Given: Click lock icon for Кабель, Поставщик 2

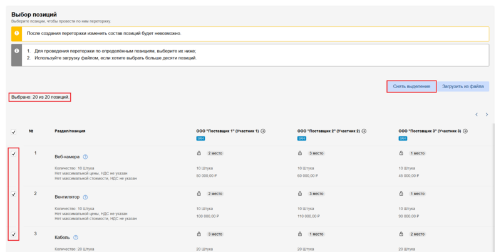Looking at the screenshot, I should click(300, 234).
